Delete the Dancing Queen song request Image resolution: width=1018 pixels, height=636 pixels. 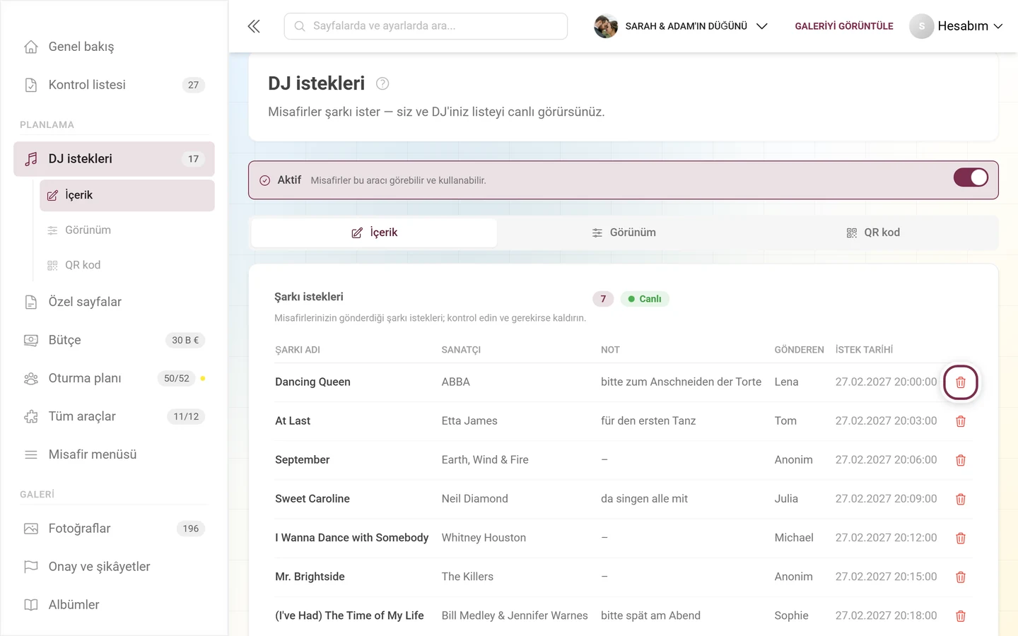pos(960,382)
